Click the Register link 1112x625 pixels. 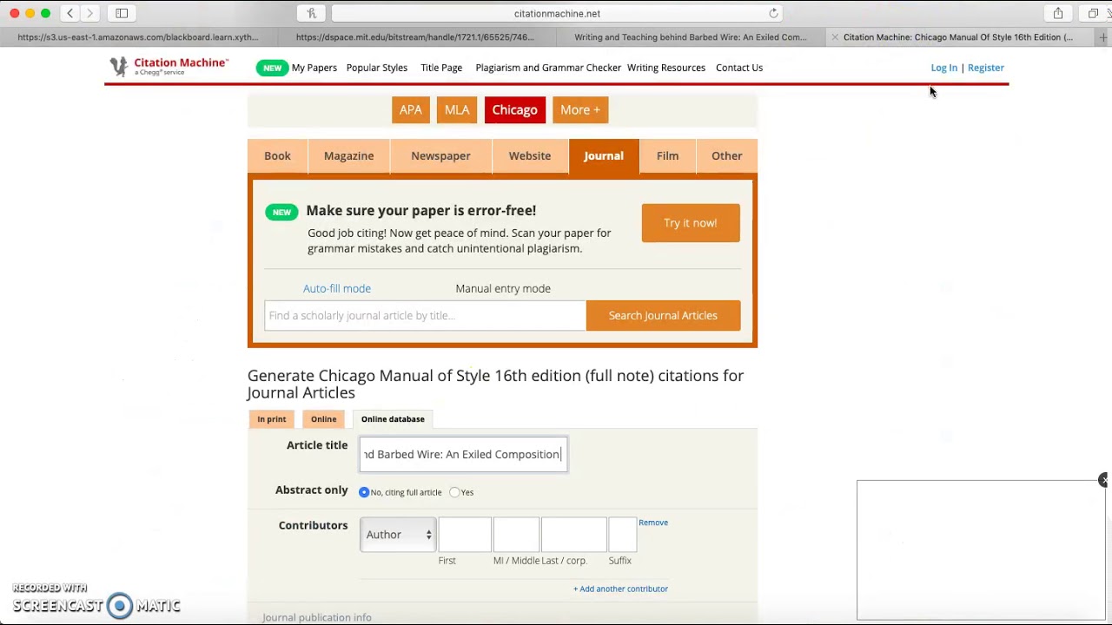pos(986,68)
